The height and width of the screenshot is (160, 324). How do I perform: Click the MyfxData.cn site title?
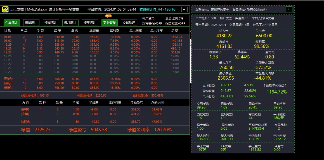point(37,9)
